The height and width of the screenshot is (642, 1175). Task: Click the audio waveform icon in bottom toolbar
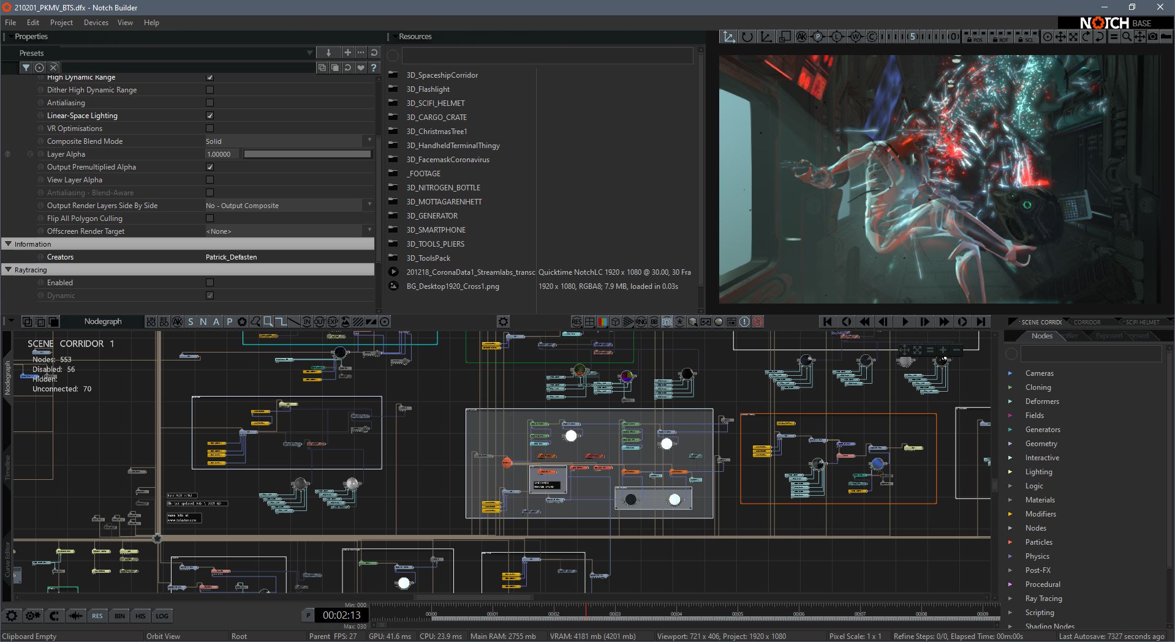[x=75, y=616]
